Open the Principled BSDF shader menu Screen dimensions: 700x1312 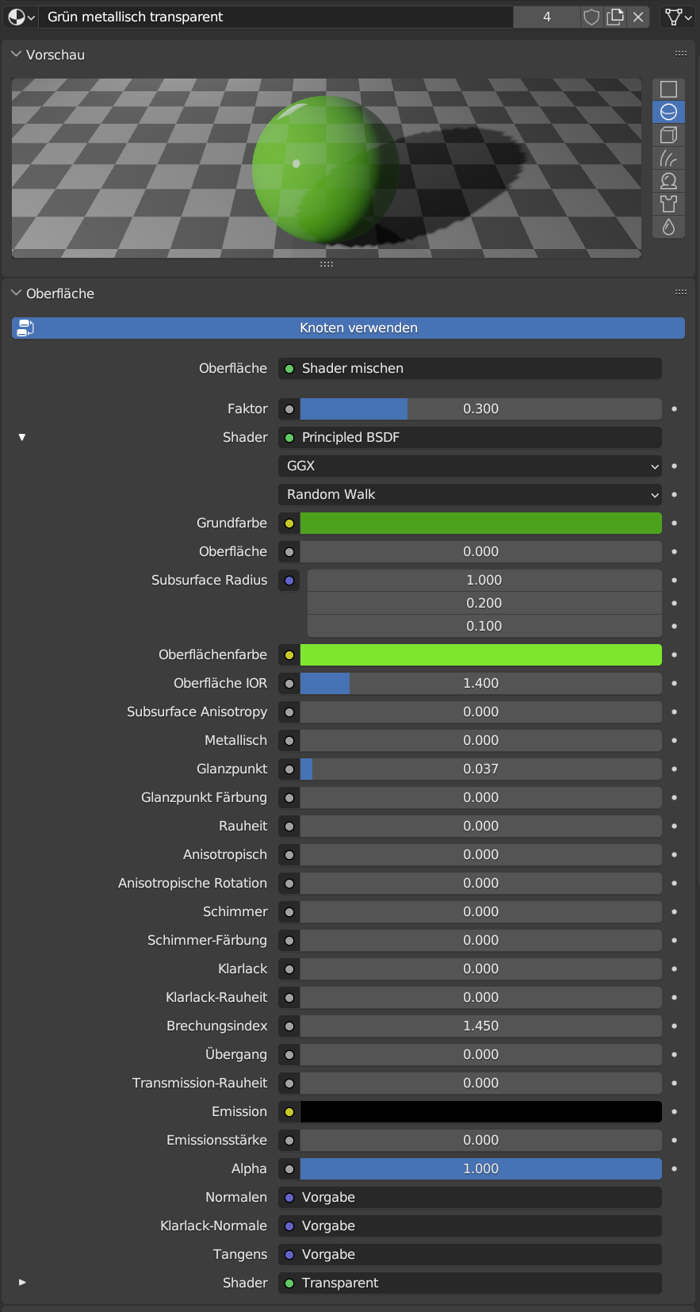tap(469, 437)
